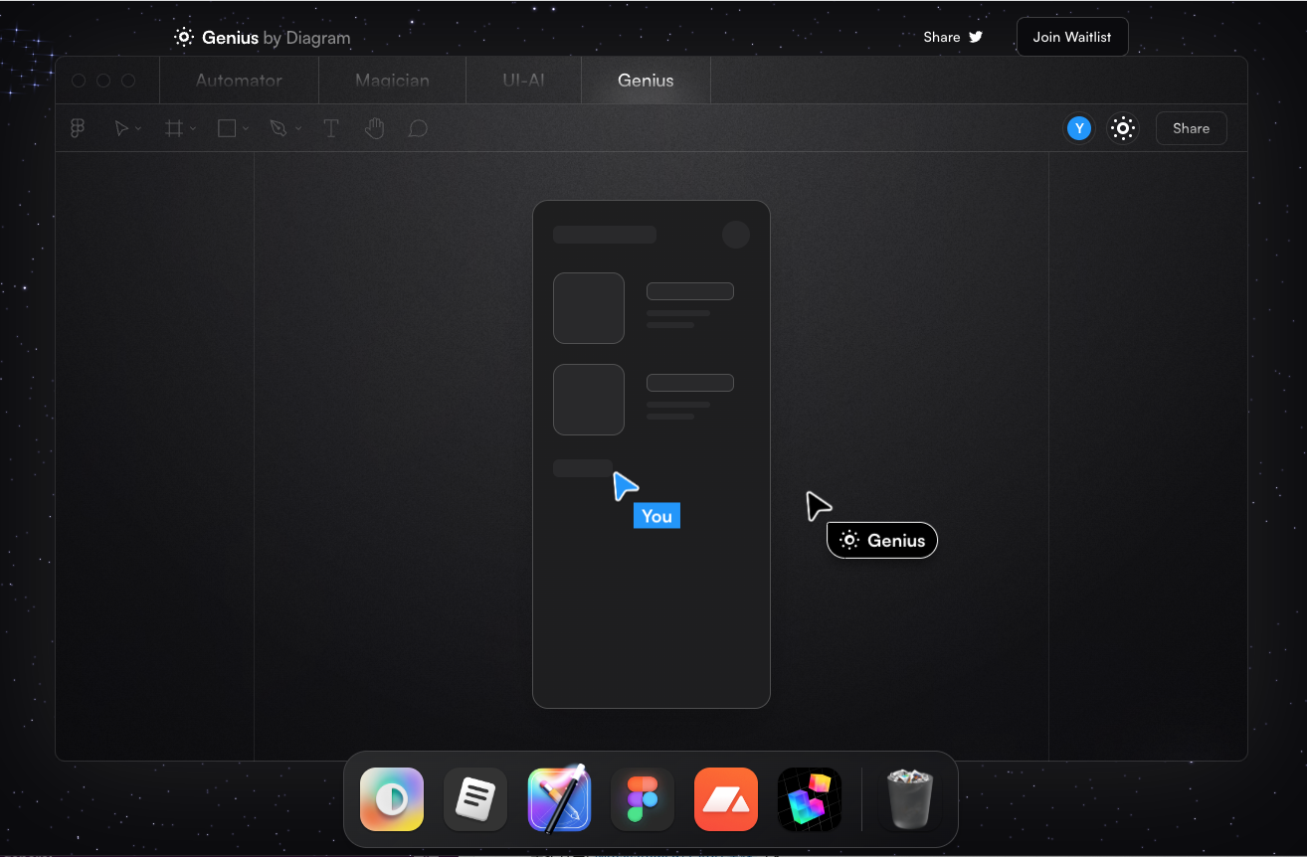Screen dimensions: 1307x857
Task: Select the Rectangle shape tool
Action: tap(227, 128)
